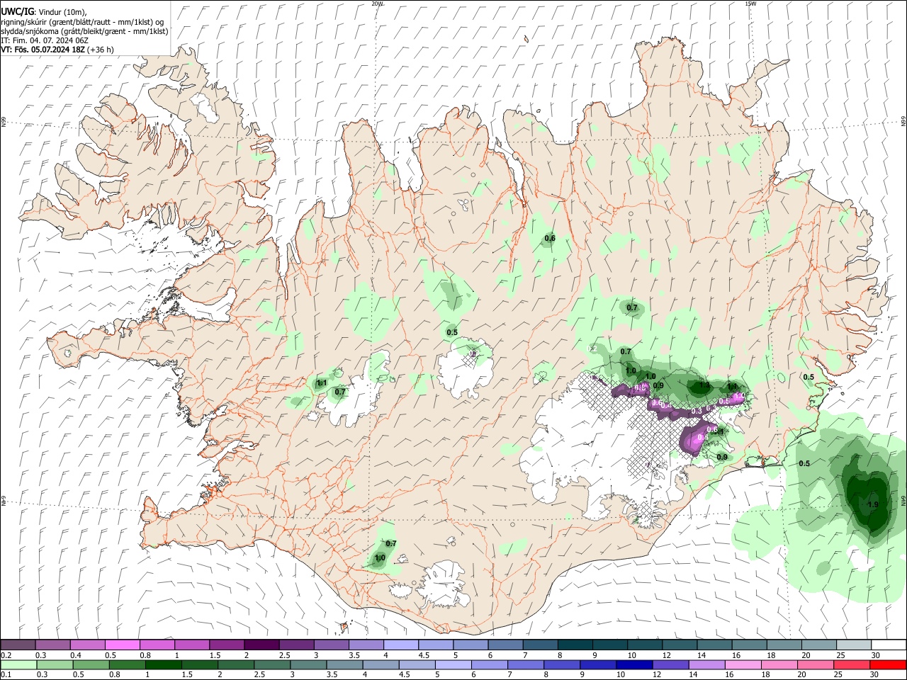Click the 'slydda/snjókoma (grátt/bleikt/grænt' description line
The height and width of the screenshot is (680, 907).
(x=84, y=31)
